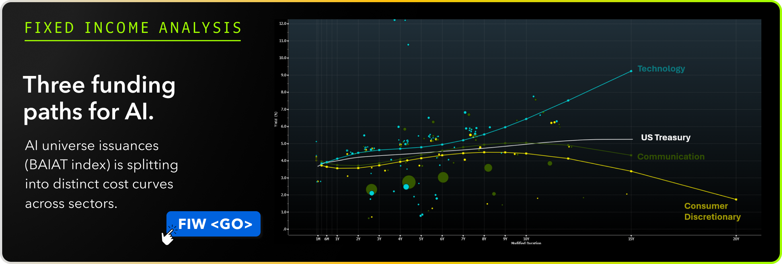Image resolution: width=782 pixels, height=264 pixels.
Task: Click the 12.0 value on the yield axis
Action: point(283,24)
